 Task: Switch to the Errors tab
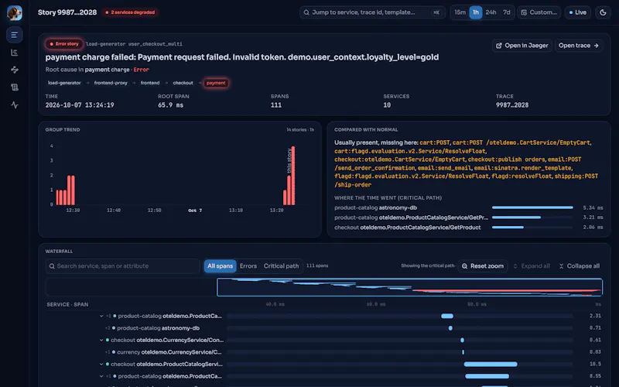tap(248, 266)
